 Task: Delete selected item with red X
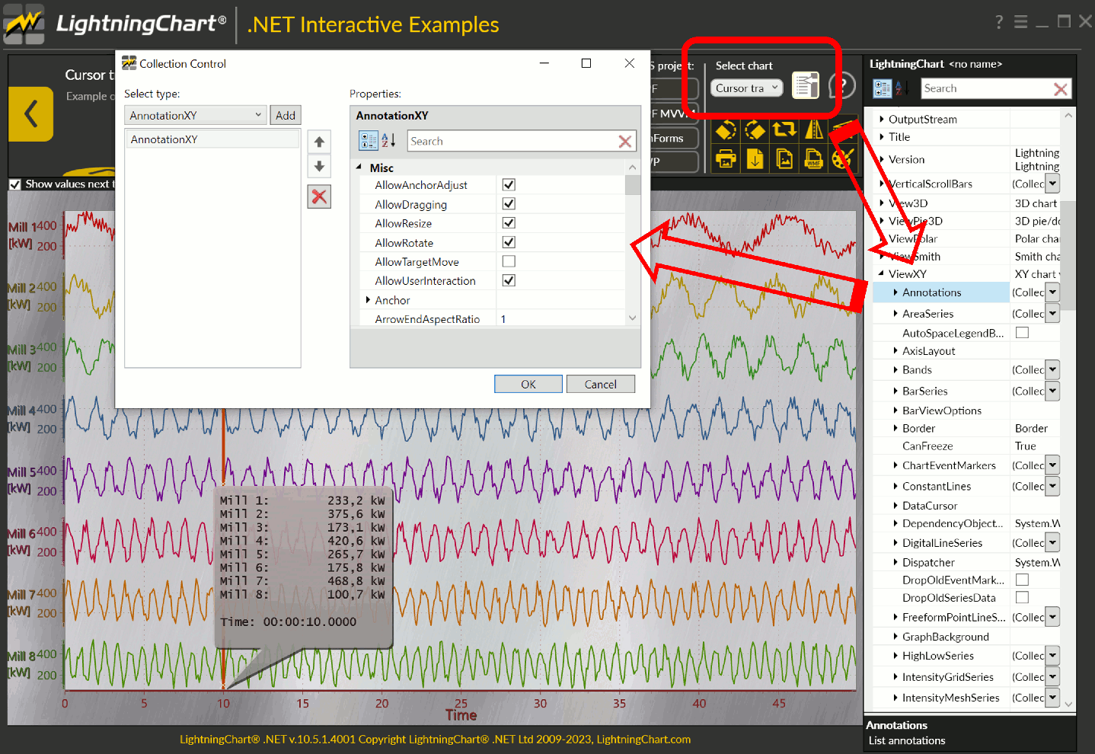point(319,196)
